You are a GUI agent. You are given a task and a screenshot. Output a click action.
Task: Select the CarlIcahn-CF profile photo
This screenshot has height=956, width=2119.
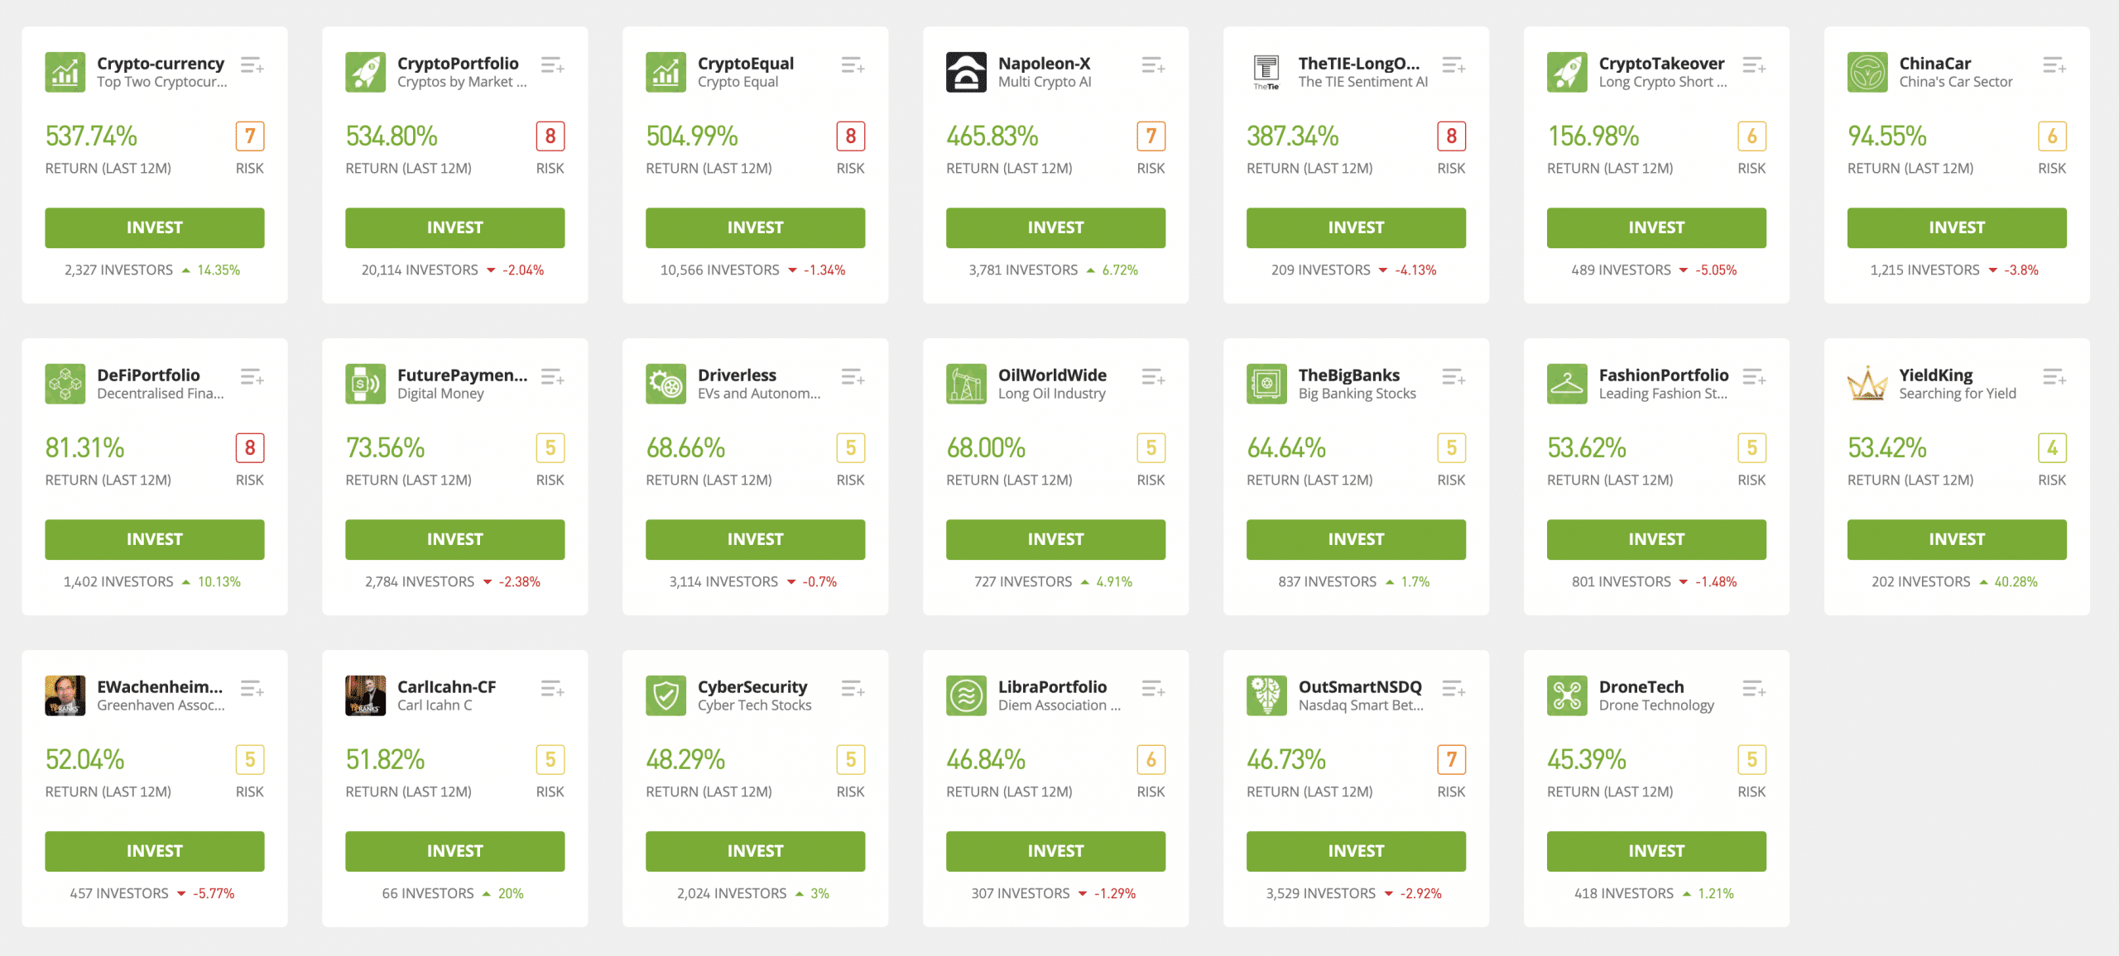point(365,695)
